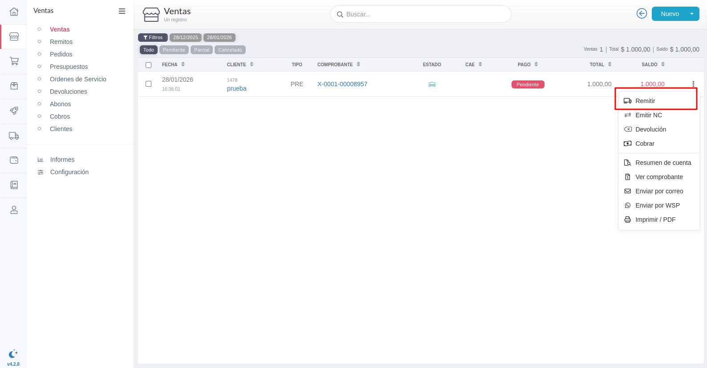Open the shopping cart sidebar icon

14,61
